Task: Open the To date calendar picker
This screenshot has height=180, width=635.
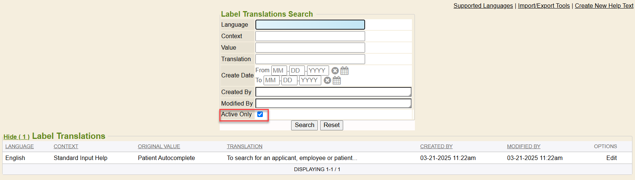Action: (337, 80)
